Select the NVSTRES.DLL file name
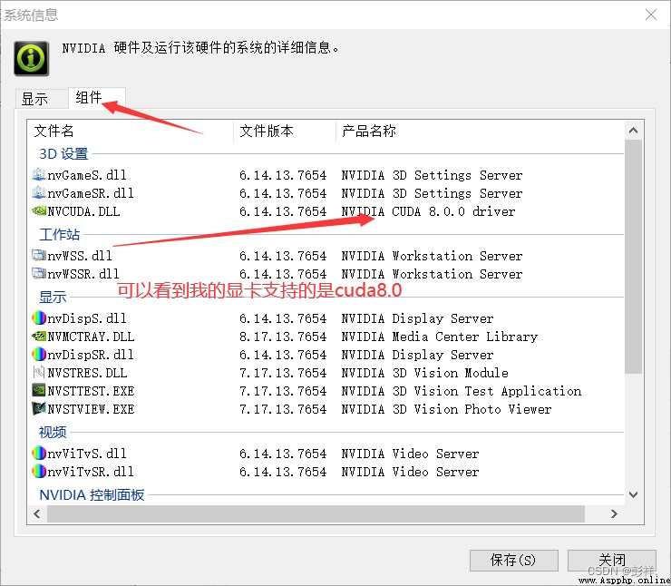Viewport: 671px width, 586px height. click(x=87, y=373)
